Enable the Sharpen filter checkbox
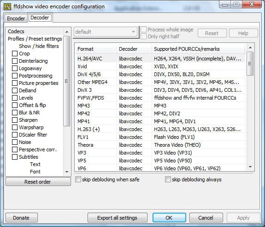This screenshot has width=265, height=227. (x=15, y=120)
